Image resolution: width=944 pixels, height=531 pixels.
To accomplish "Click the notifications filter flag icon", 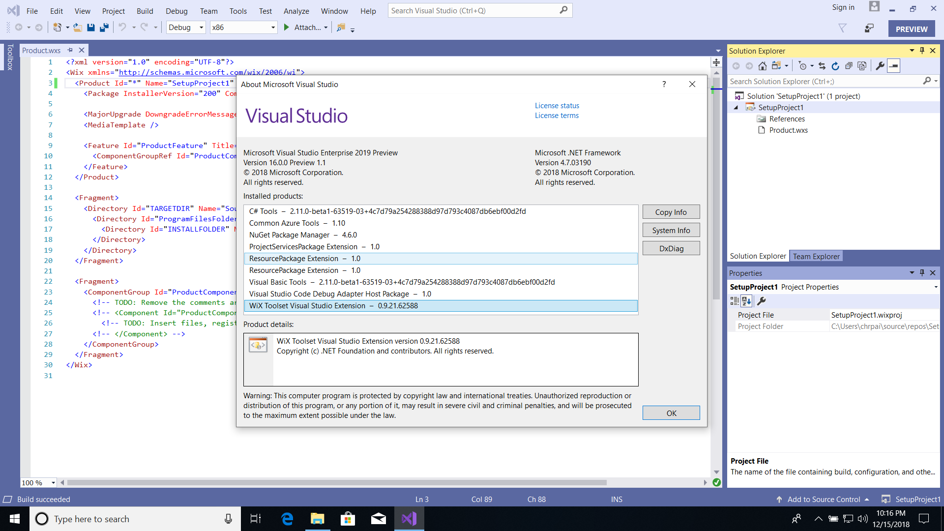I will click(842, 29).
